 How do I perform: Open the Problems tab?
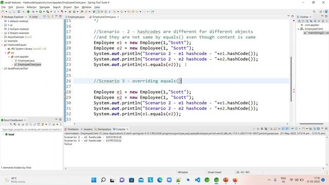[72, 129]
